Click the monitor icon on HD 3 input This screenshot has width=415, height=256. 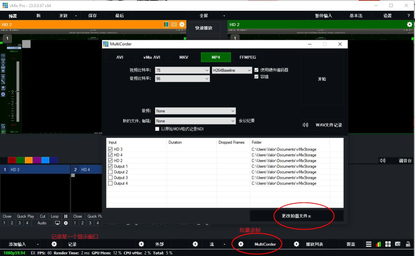57,223
